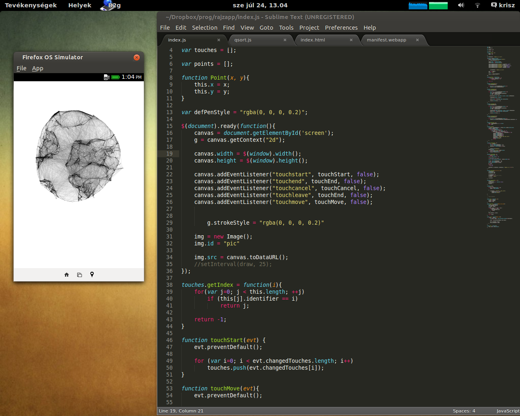
Task: Open the simulator App menu
Action: [38, 68]
